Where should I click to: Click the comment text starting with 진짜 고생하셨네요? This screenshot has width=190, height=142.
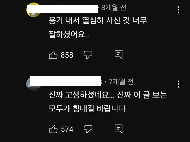pos(108,102)
